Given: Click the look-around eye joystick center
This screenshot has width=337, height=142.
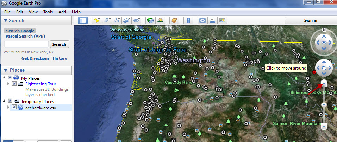Looking at the screenshot, I should (324, 43).
